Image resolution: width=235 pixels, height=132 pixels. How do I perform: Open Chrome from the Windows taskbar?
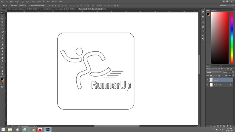coord(33,129)
